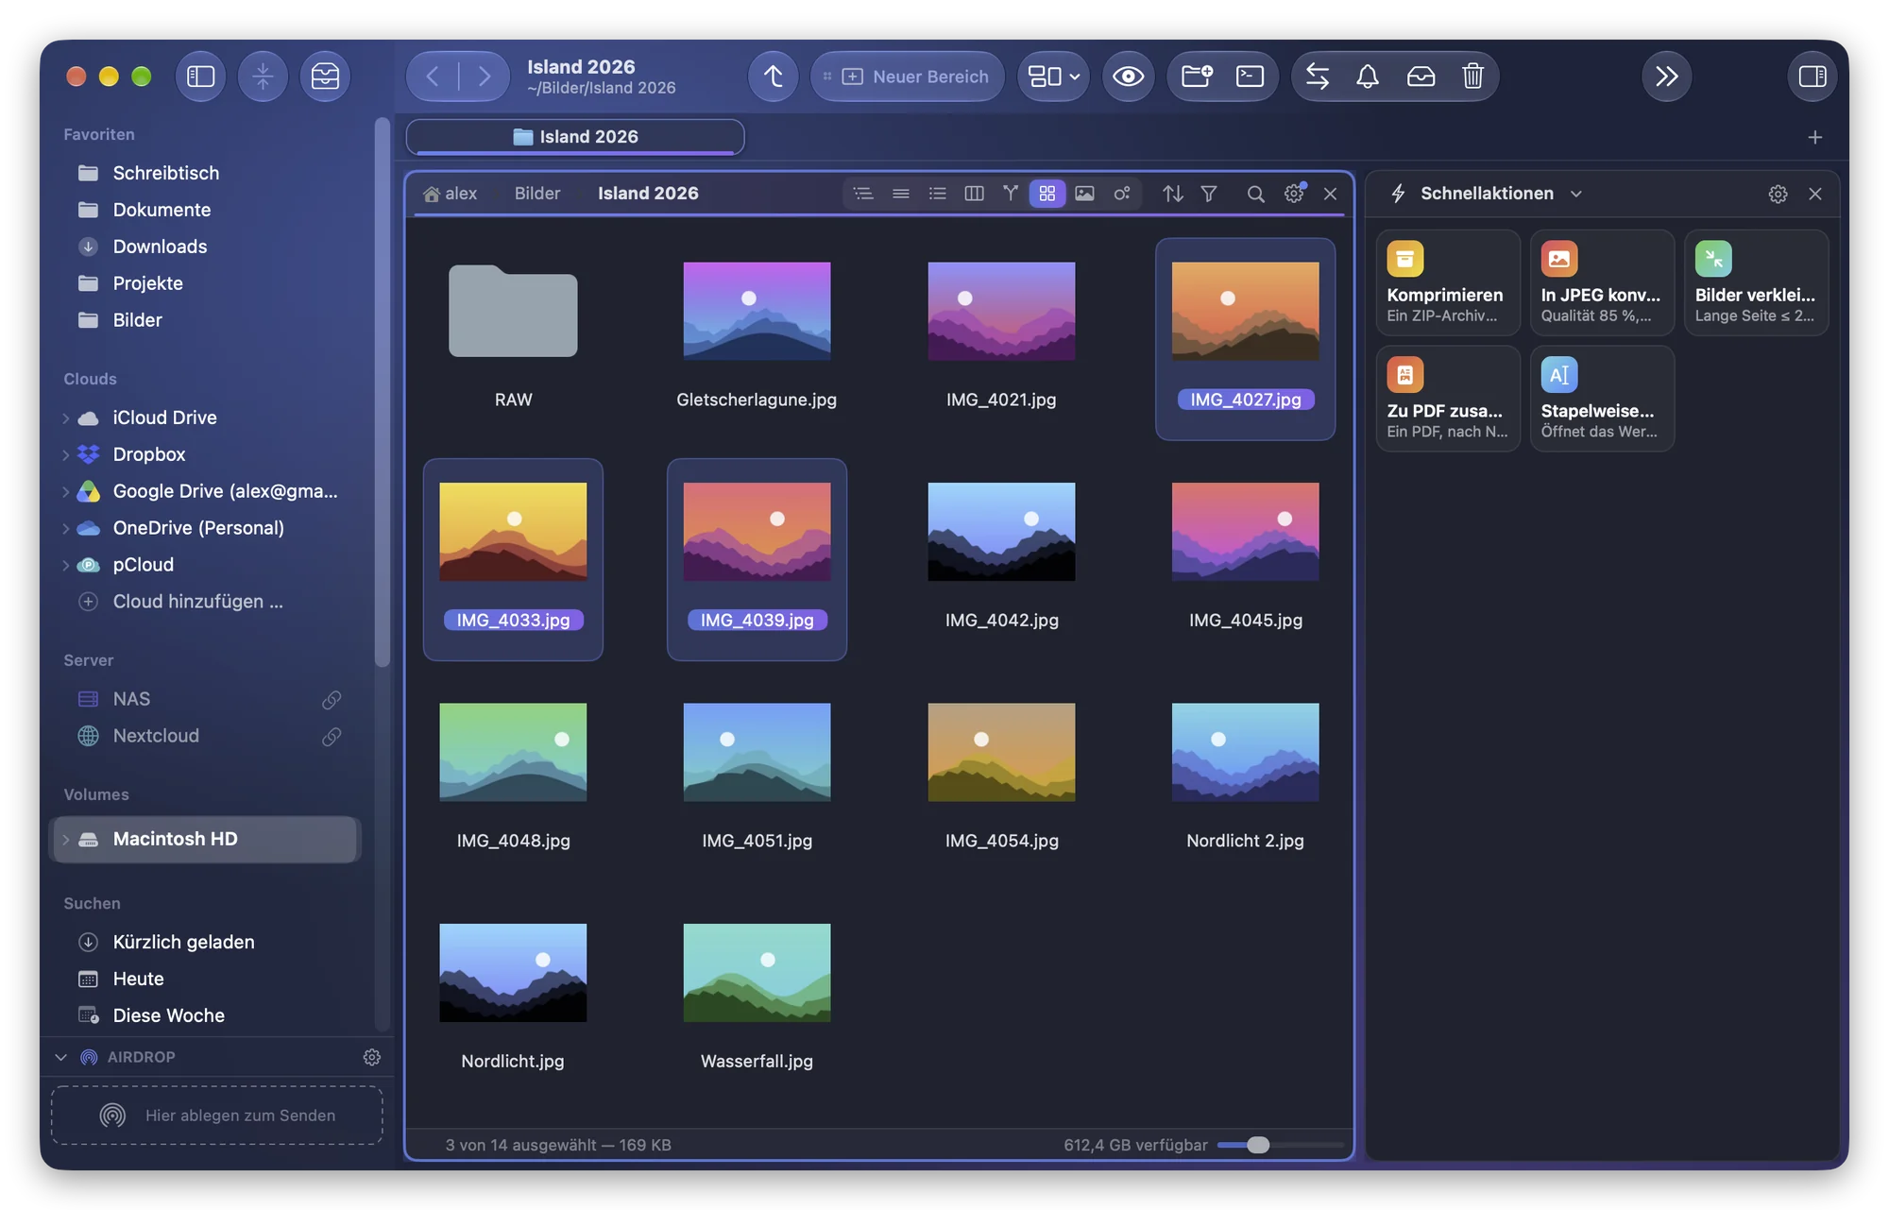
Task: Run In JPEG konvertieren action
Action: tap(1602, 282)
